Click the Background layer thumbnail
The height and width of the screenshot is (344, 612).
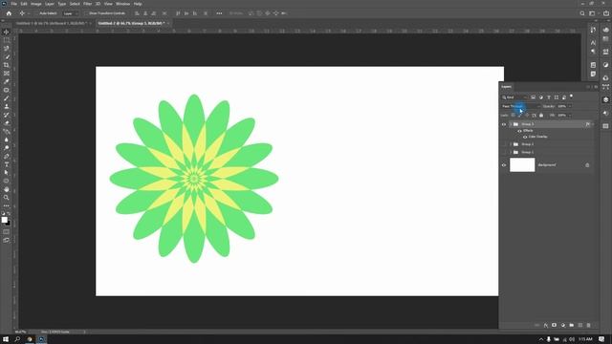pos(522,165)
